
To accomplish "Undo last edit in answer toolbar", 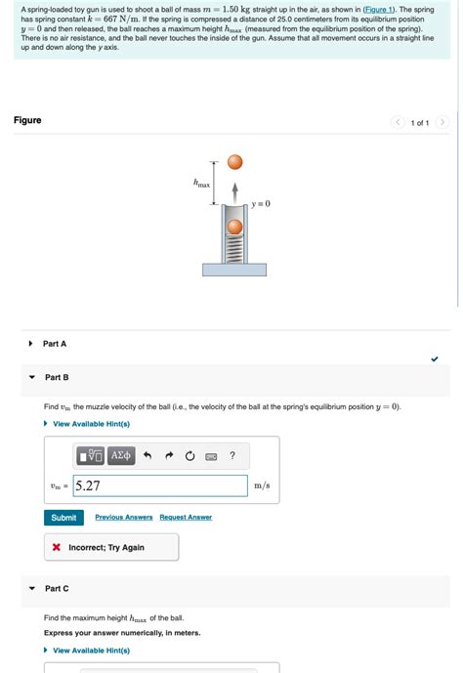I will [147, 455].
